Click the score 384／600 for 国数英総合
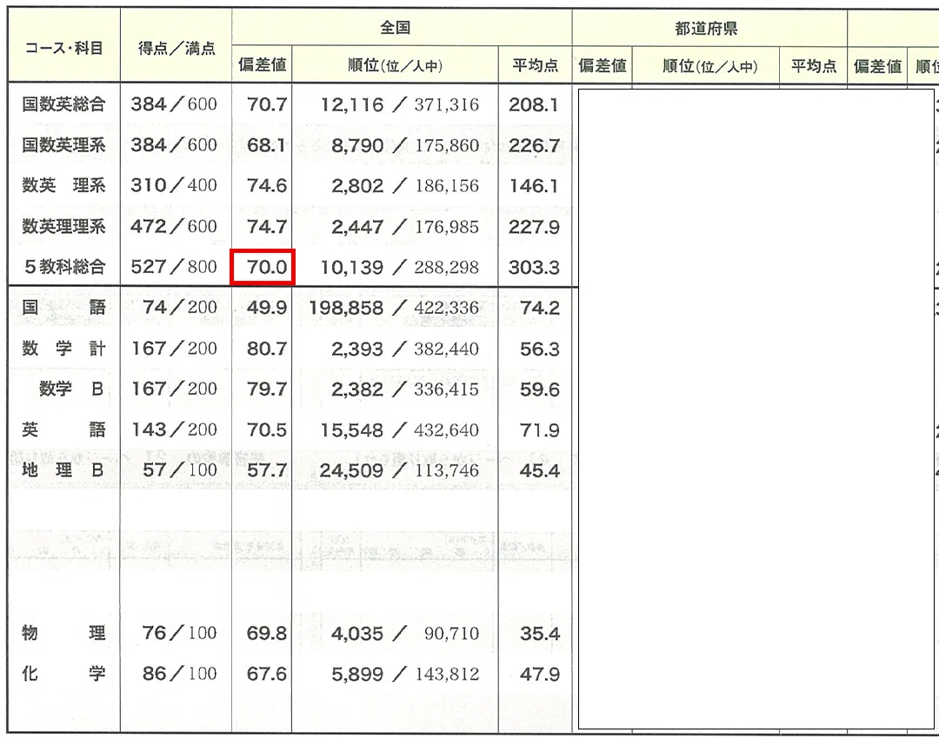 pyautogui.click(x=174, y=104)
